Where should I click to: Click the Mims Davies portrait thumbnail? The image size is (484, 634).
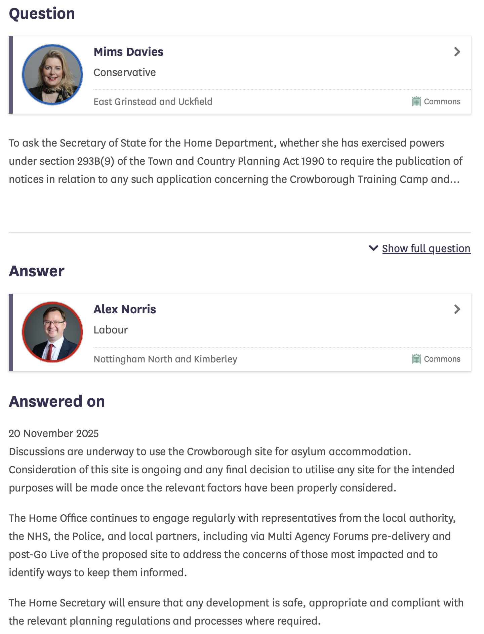[52, 75]
